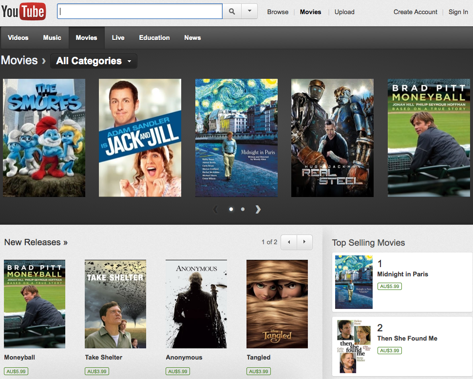
Task: Click the YouTube logo
Action: pyautogui.click(x=23, y=12)
